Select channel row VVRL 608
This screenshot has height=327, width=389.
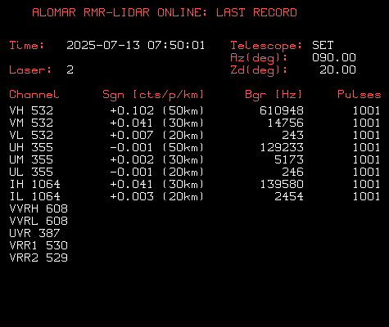(38, 221)
